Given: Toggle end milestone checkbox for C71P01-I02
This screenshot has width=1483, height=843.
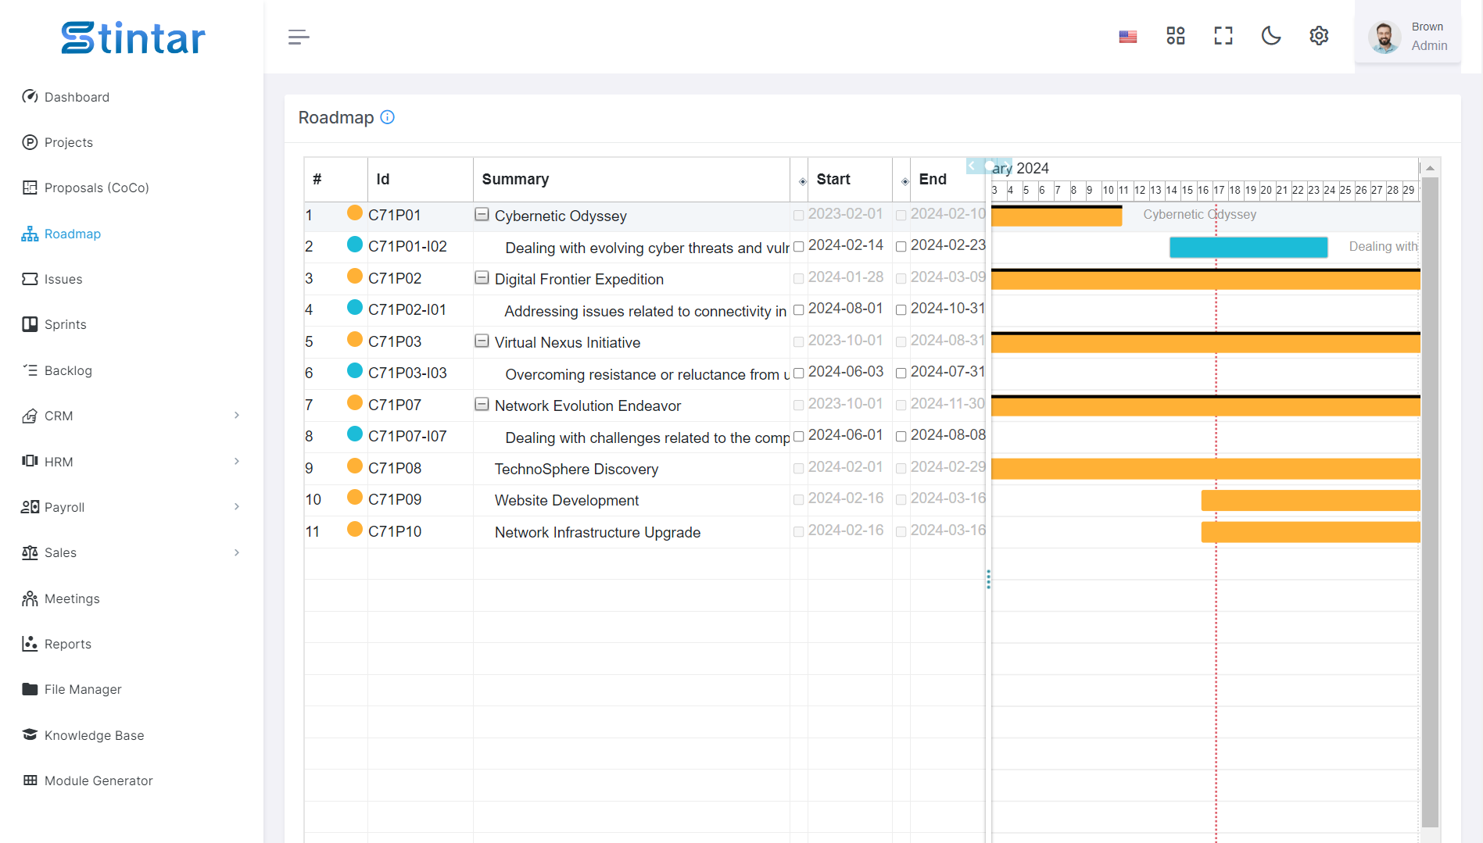Looking at the screenshot, I should pos(901,247).
